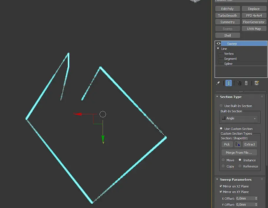Click the FloorGenerator button
Image resolution: width=268 pixels, height=208 pixels.
(x=254, y=22)
